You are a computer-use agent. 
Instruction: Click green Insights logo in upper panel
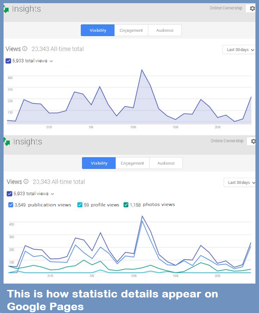click(x=6, y=10)
